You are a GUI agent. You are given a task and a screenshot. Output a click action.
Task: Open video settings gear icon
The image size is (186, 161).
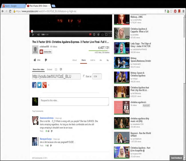pos(94,35)
